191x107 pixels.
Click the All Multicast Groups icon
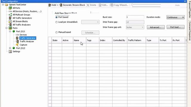coord(10,15)
